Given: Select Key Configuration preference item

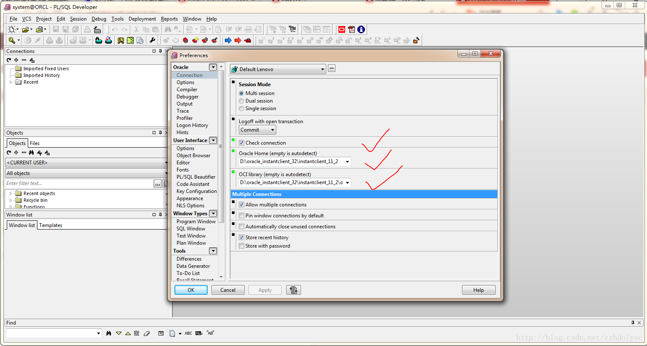Looking at the screenshot, I should pyautogui.click(x=197, y=191).
